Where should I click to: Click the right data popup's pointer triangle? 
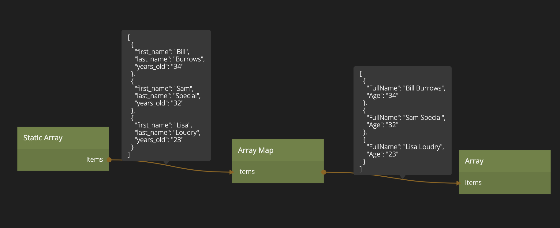402,177
